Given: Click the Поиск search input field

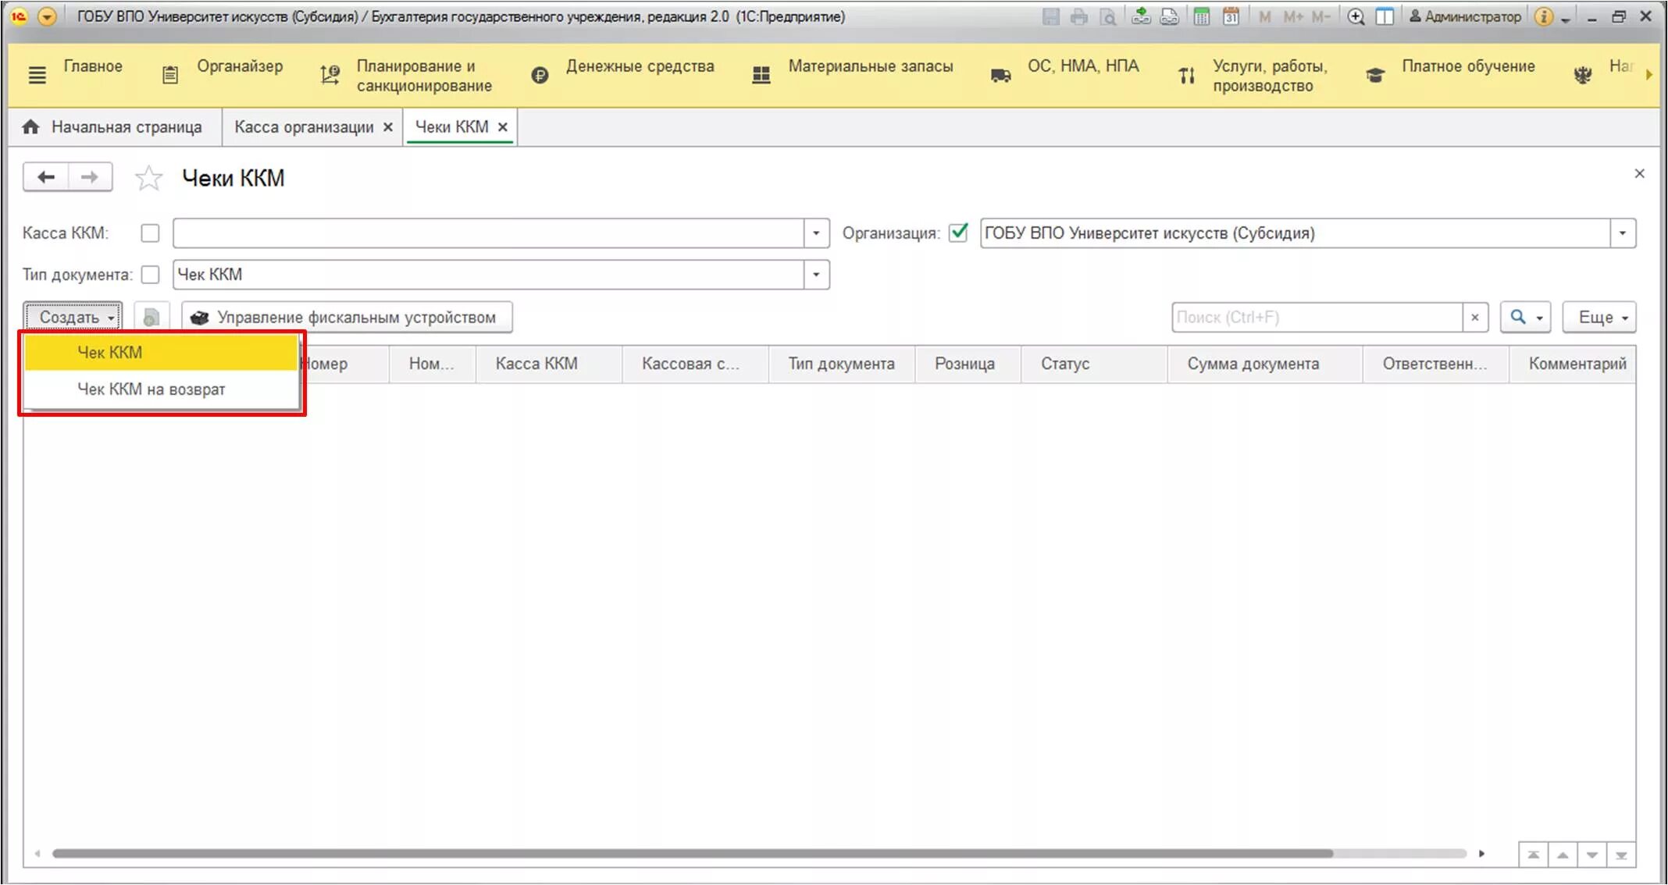Looking at the screenshot, I should (x=1316, y=318).
